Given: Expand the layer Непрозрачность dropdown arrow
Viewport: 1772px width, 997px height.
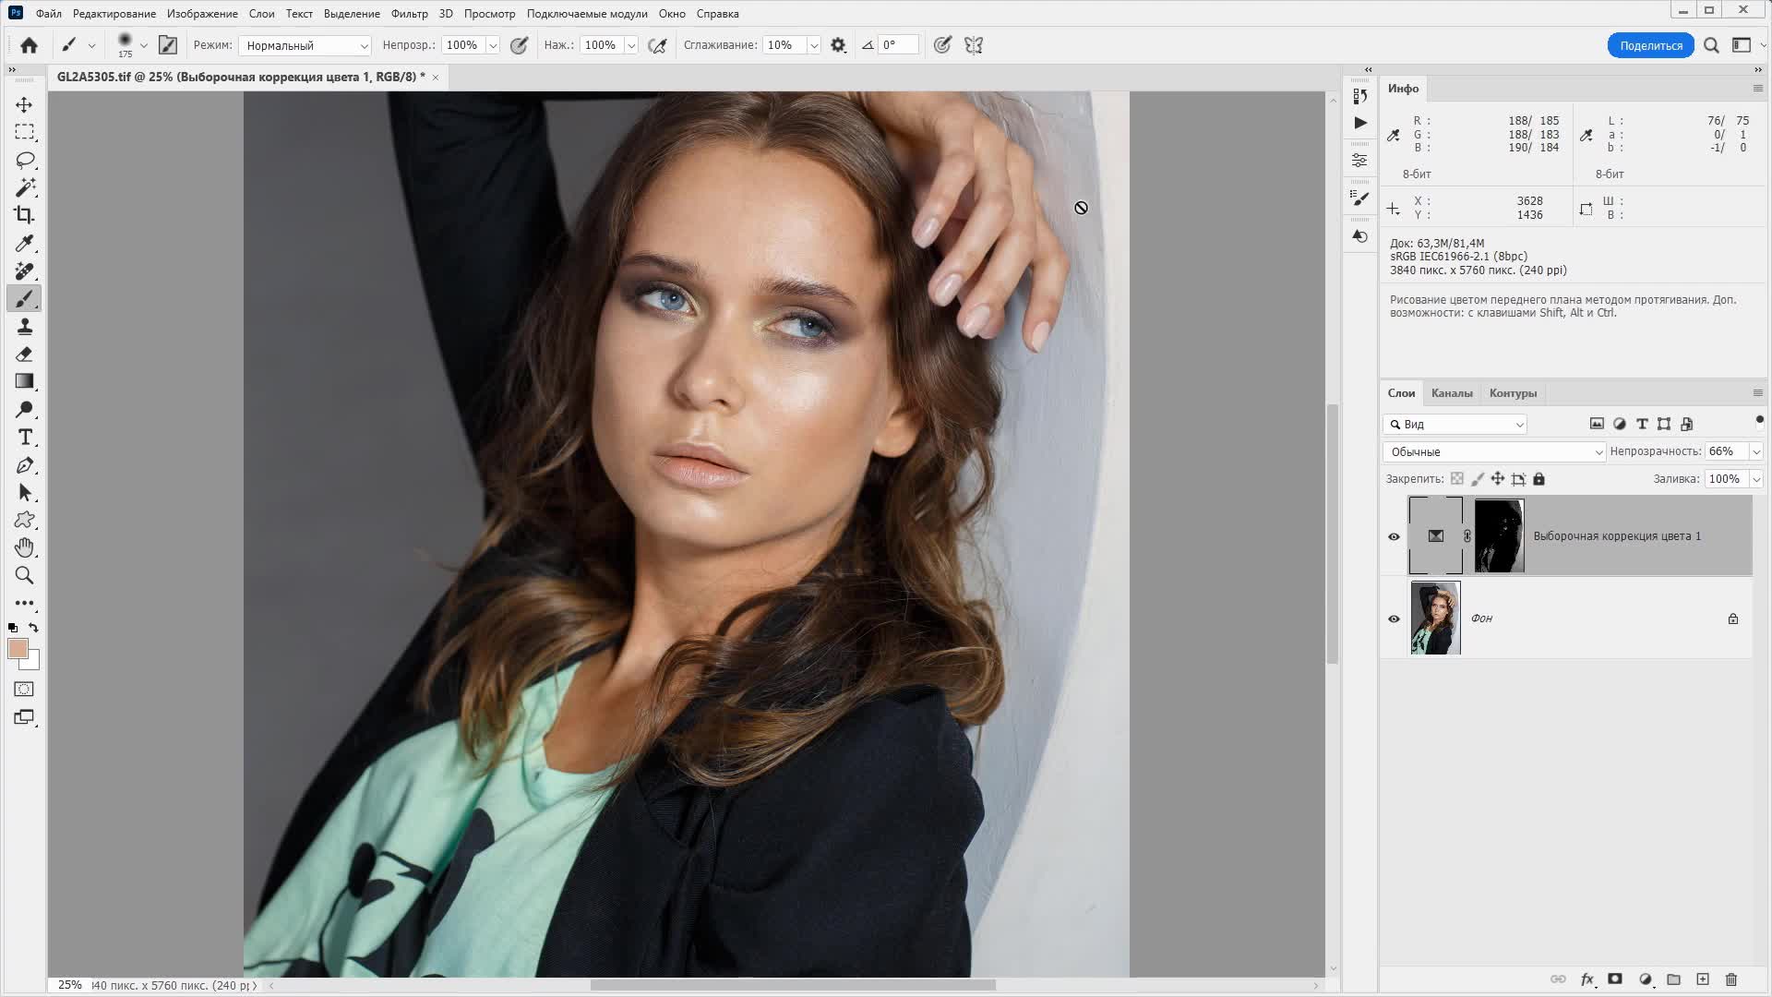Looking at the screenshot, I should click(1755, 451).
